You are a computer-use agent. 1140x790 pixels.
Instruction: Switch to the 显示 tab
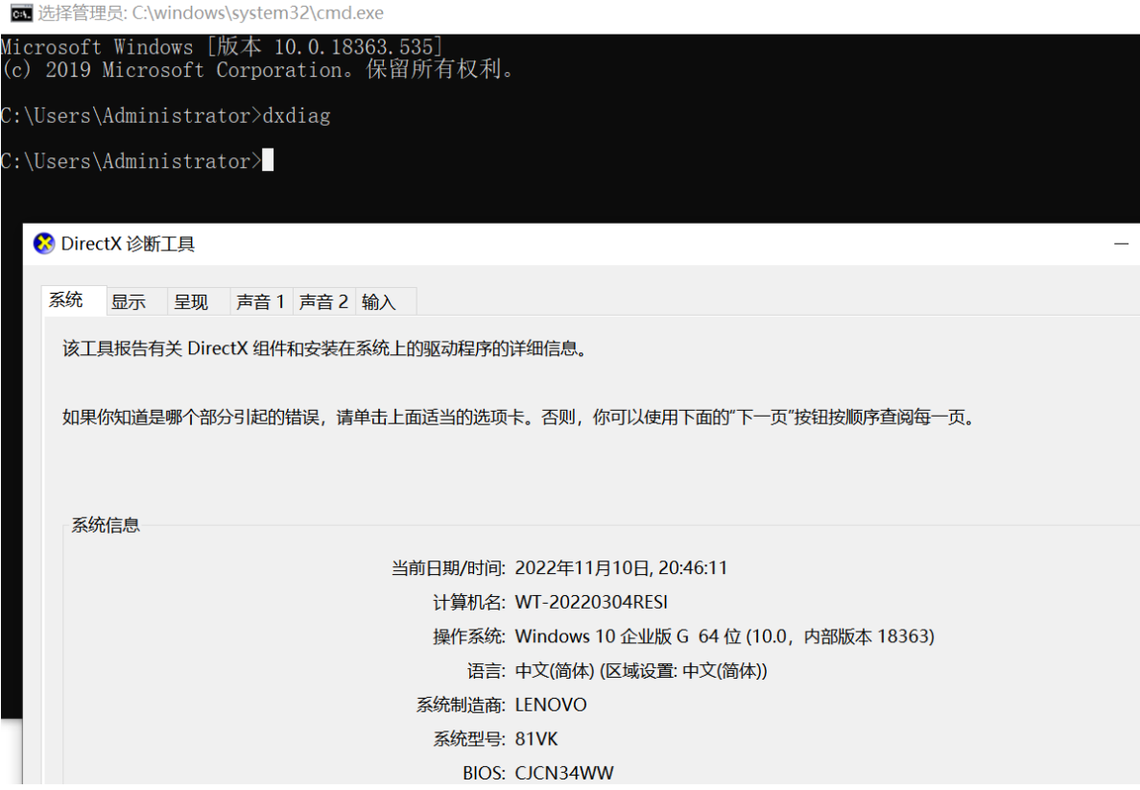click(129, 302)
